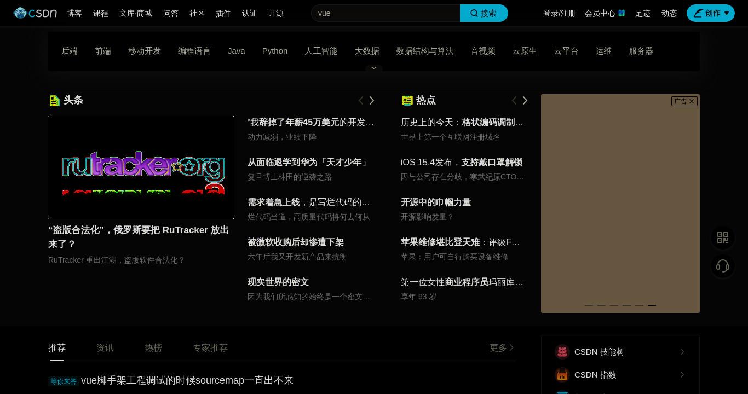Click the vue search input field
This screenshot has height=394, width=748.
(385, 13)
